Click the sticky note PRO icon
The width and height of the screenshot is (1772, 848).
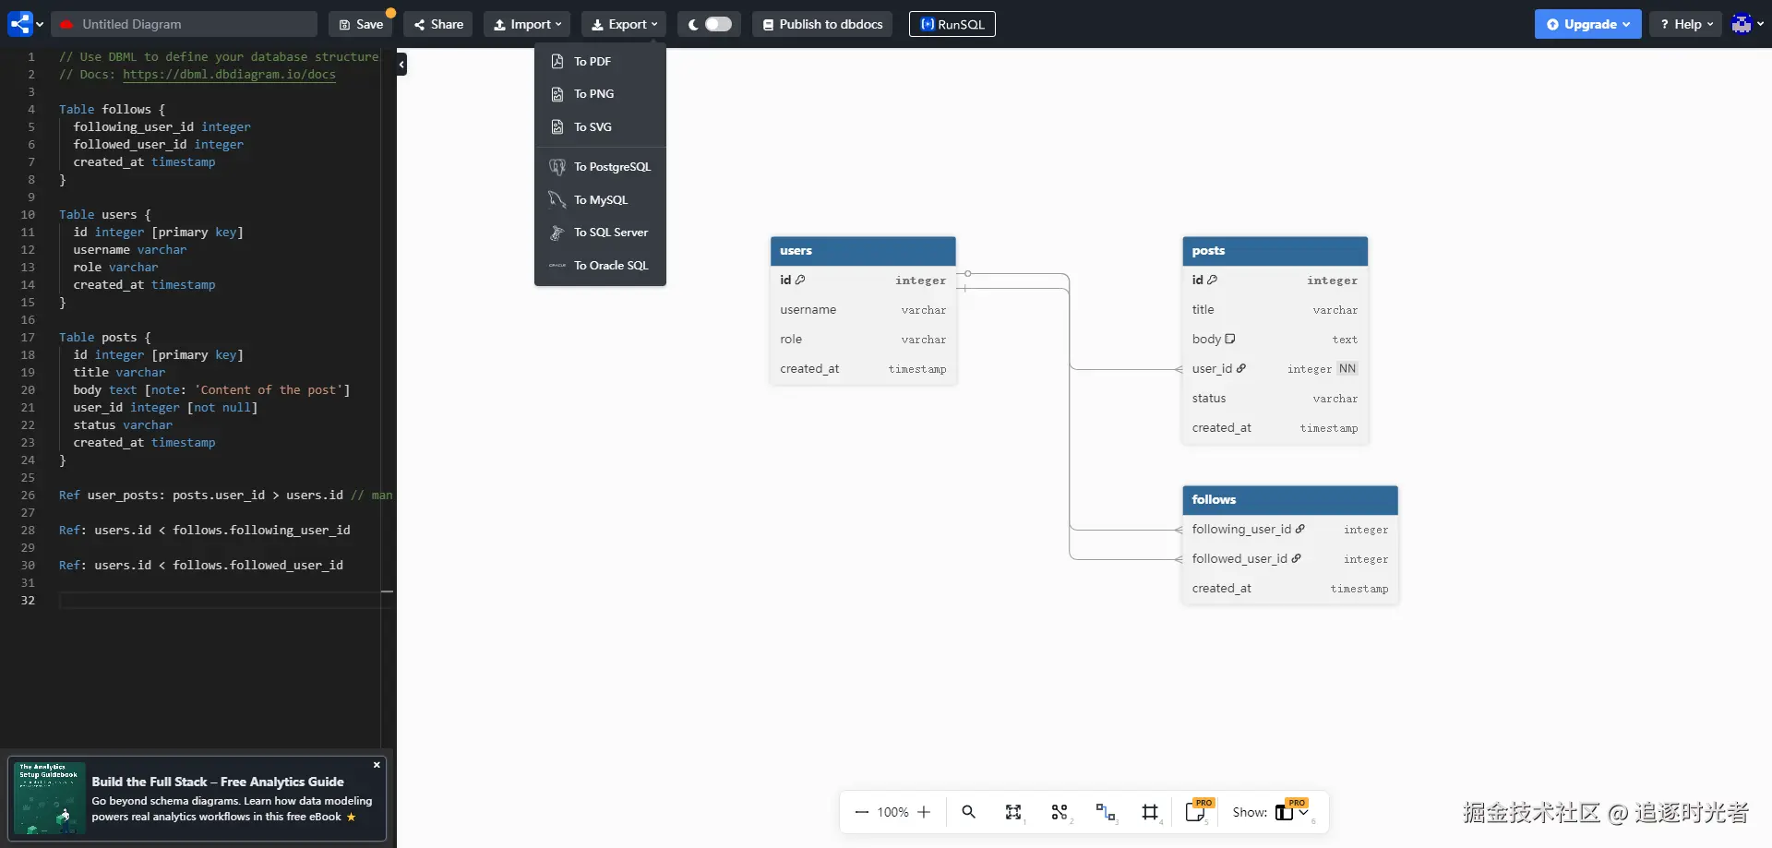[1196, 812]
